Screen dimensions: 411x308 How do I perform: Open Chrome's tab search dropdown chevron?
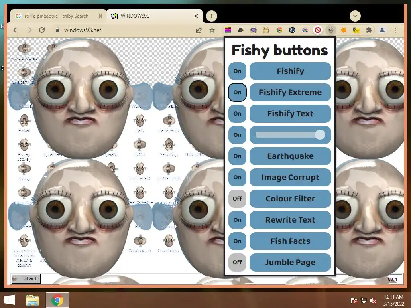pos(355,16)
